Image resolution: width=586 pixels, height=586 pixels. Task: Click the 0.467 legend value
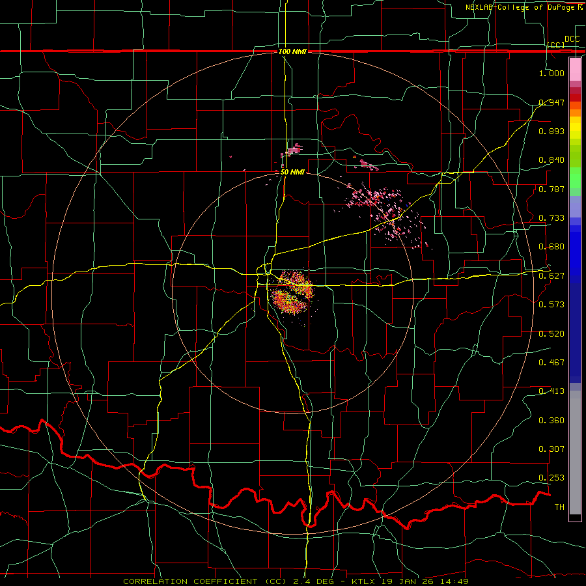click(x=551, y=363)
